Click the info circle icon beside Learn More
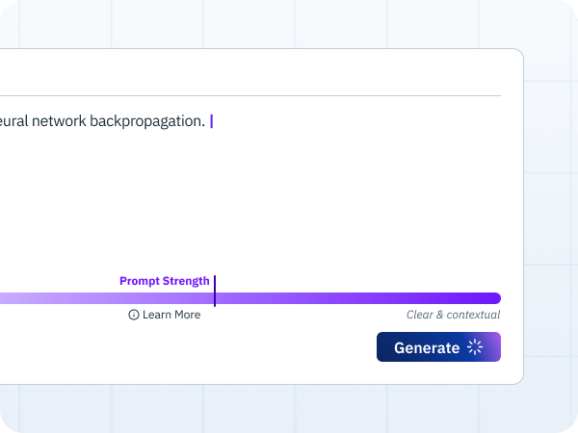The width and height of the screenshot is (578, 433). pyautogui.click(x=134, y=315)
